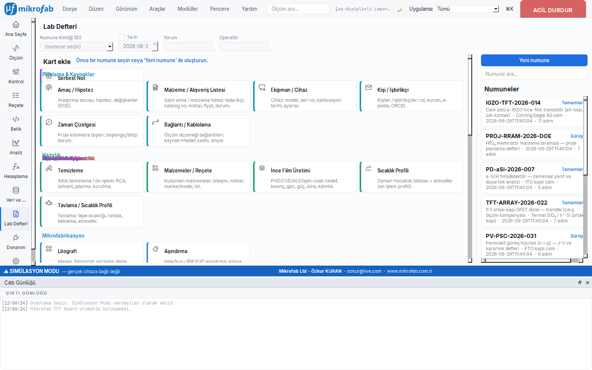Open www.mikrofab.com.tr link in status bar
This screenshot has width=592, height=370.
coord(410,271)
